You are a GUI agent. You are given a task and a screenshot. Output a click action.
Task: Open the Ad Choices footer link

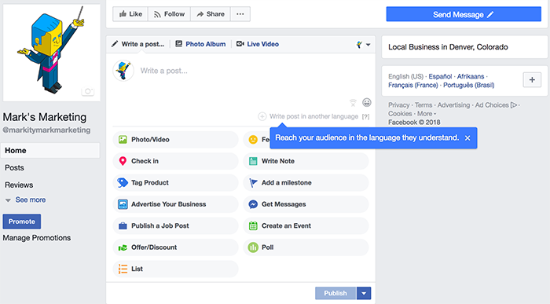(x=496, y=105)
